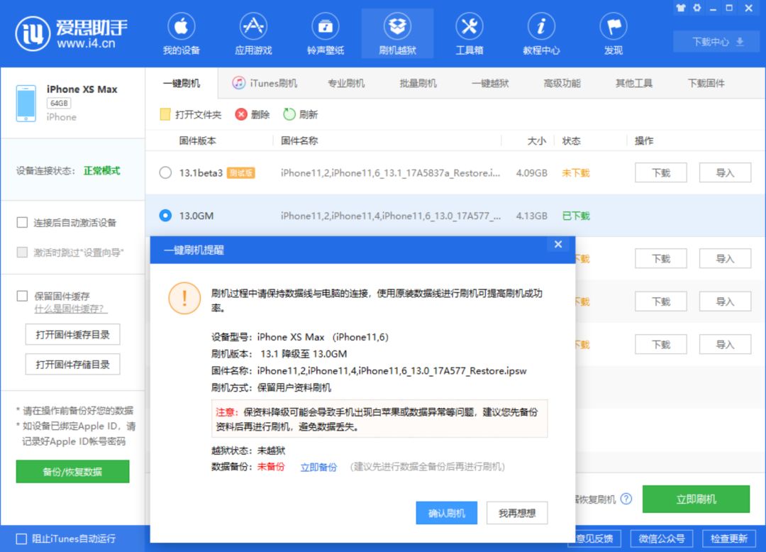Viewport: 766px width, 552px height.
Task: Open the 下载中心 download center
Action: coord(717,42)
